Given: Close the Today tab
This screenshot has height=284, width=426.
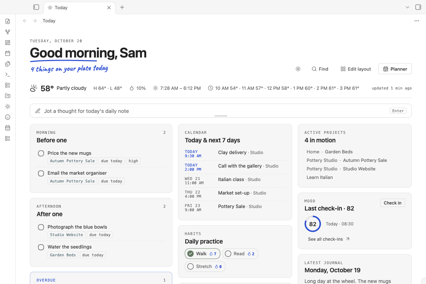Looking at the screenshot, I should coord(109,7).
